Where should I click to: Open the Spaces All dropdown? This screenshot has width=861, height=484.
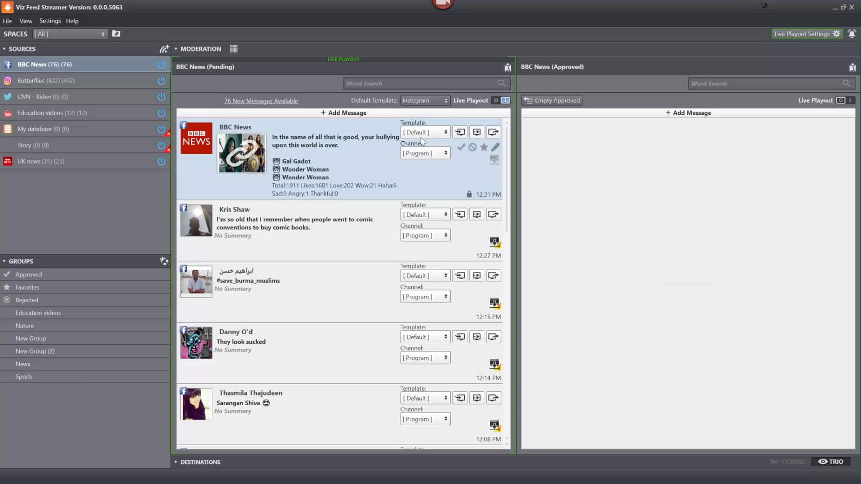coord(70,34)
